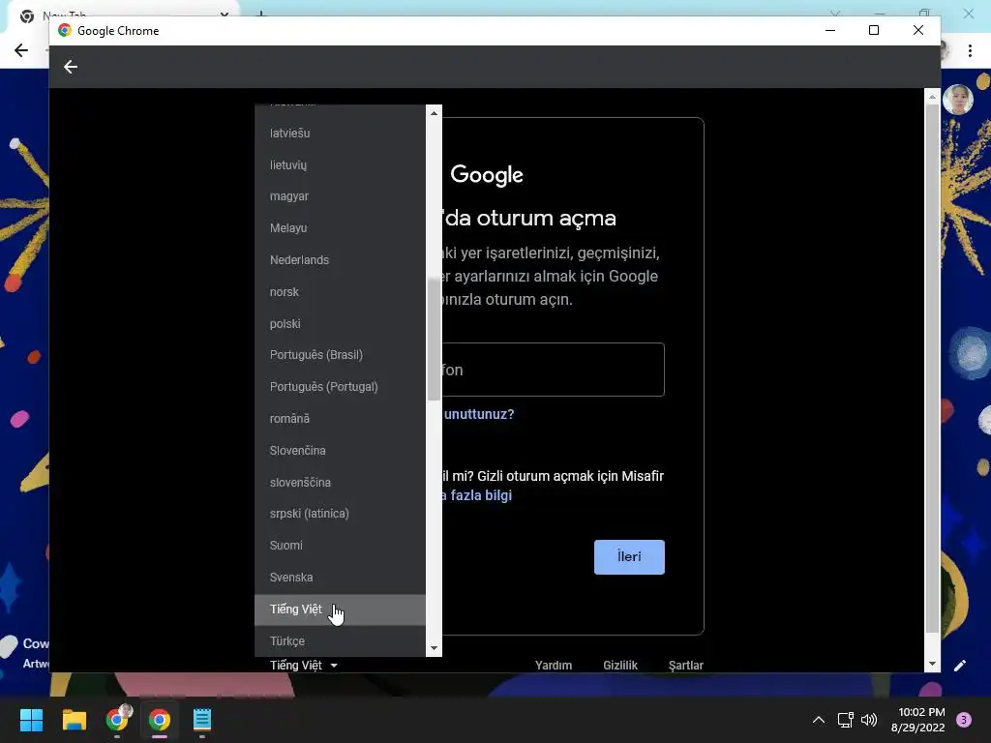The width and height of the screenshot is (991, 743).
Task: Show hidden system tray icons
Action: pos(818,720)
